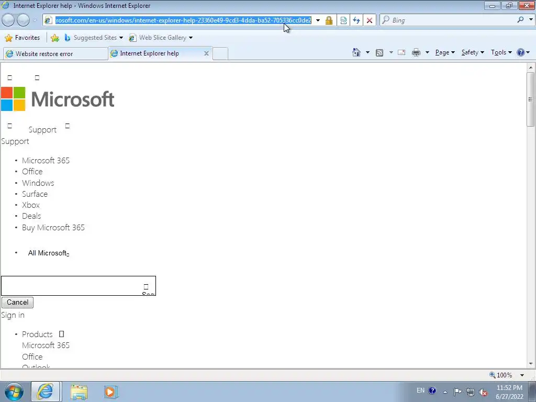Screen dimensions: 536x402
Task: Click the 100% zoom level button
Action: [501, 375]
